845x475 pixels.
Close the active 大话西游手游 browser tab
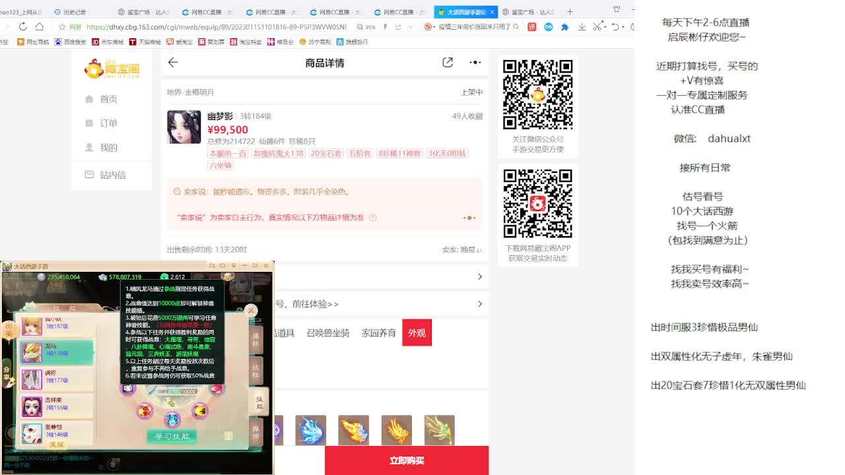coord(492,12)
